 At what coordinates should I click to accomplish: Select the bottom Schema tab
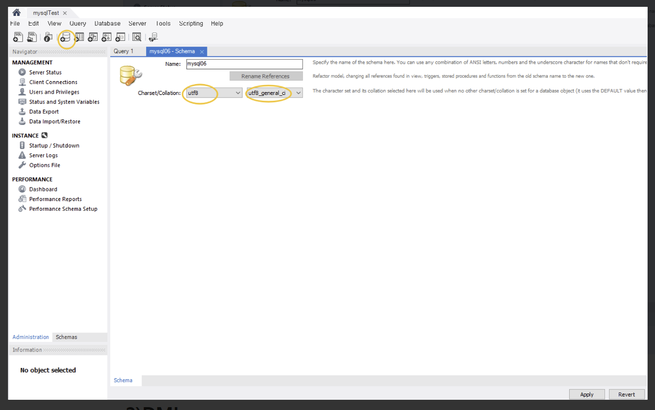(x=123, y=380)
